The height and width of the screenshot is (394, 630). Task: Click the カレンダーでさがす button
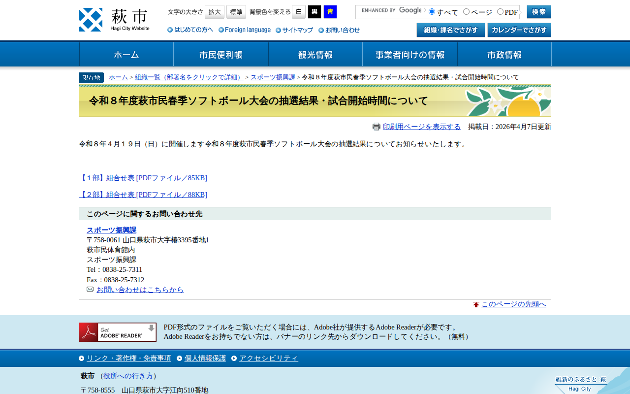tap(519, 30)
